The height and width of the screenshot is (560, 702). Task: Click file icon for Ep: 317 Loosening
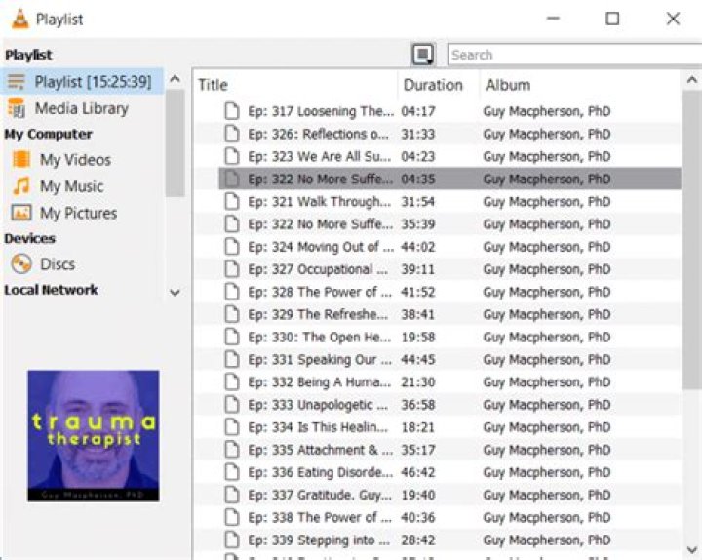coord(231,111)
